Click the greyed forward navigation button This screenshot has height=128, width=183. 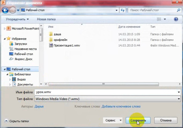click(13, 10)
